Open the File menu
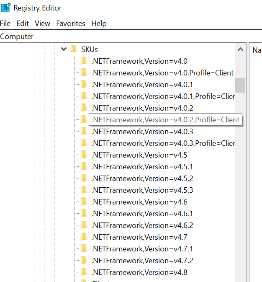262x282 pixels. coord(5,23)
